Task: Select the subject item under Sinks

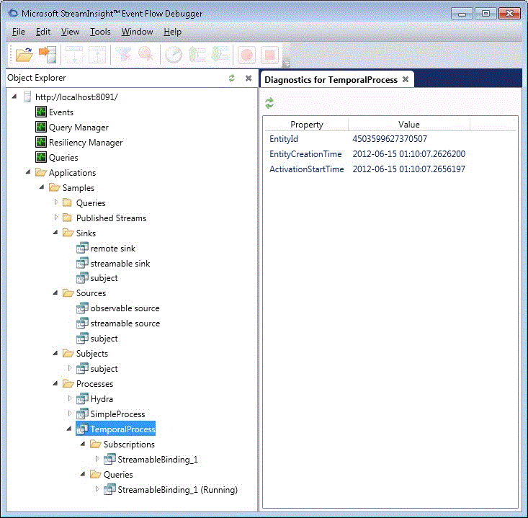Action: click(104, 278)
